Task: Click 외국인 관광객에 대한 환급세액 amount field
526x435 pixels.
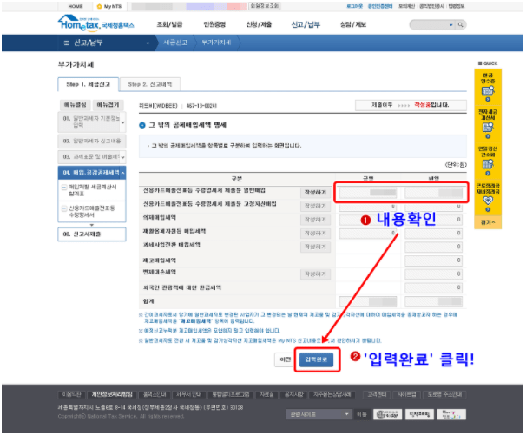Action: (433, 288)
